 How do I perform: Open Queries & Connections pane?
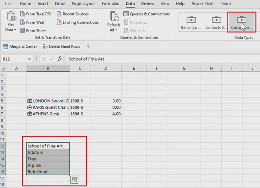[x=146, y=14]
